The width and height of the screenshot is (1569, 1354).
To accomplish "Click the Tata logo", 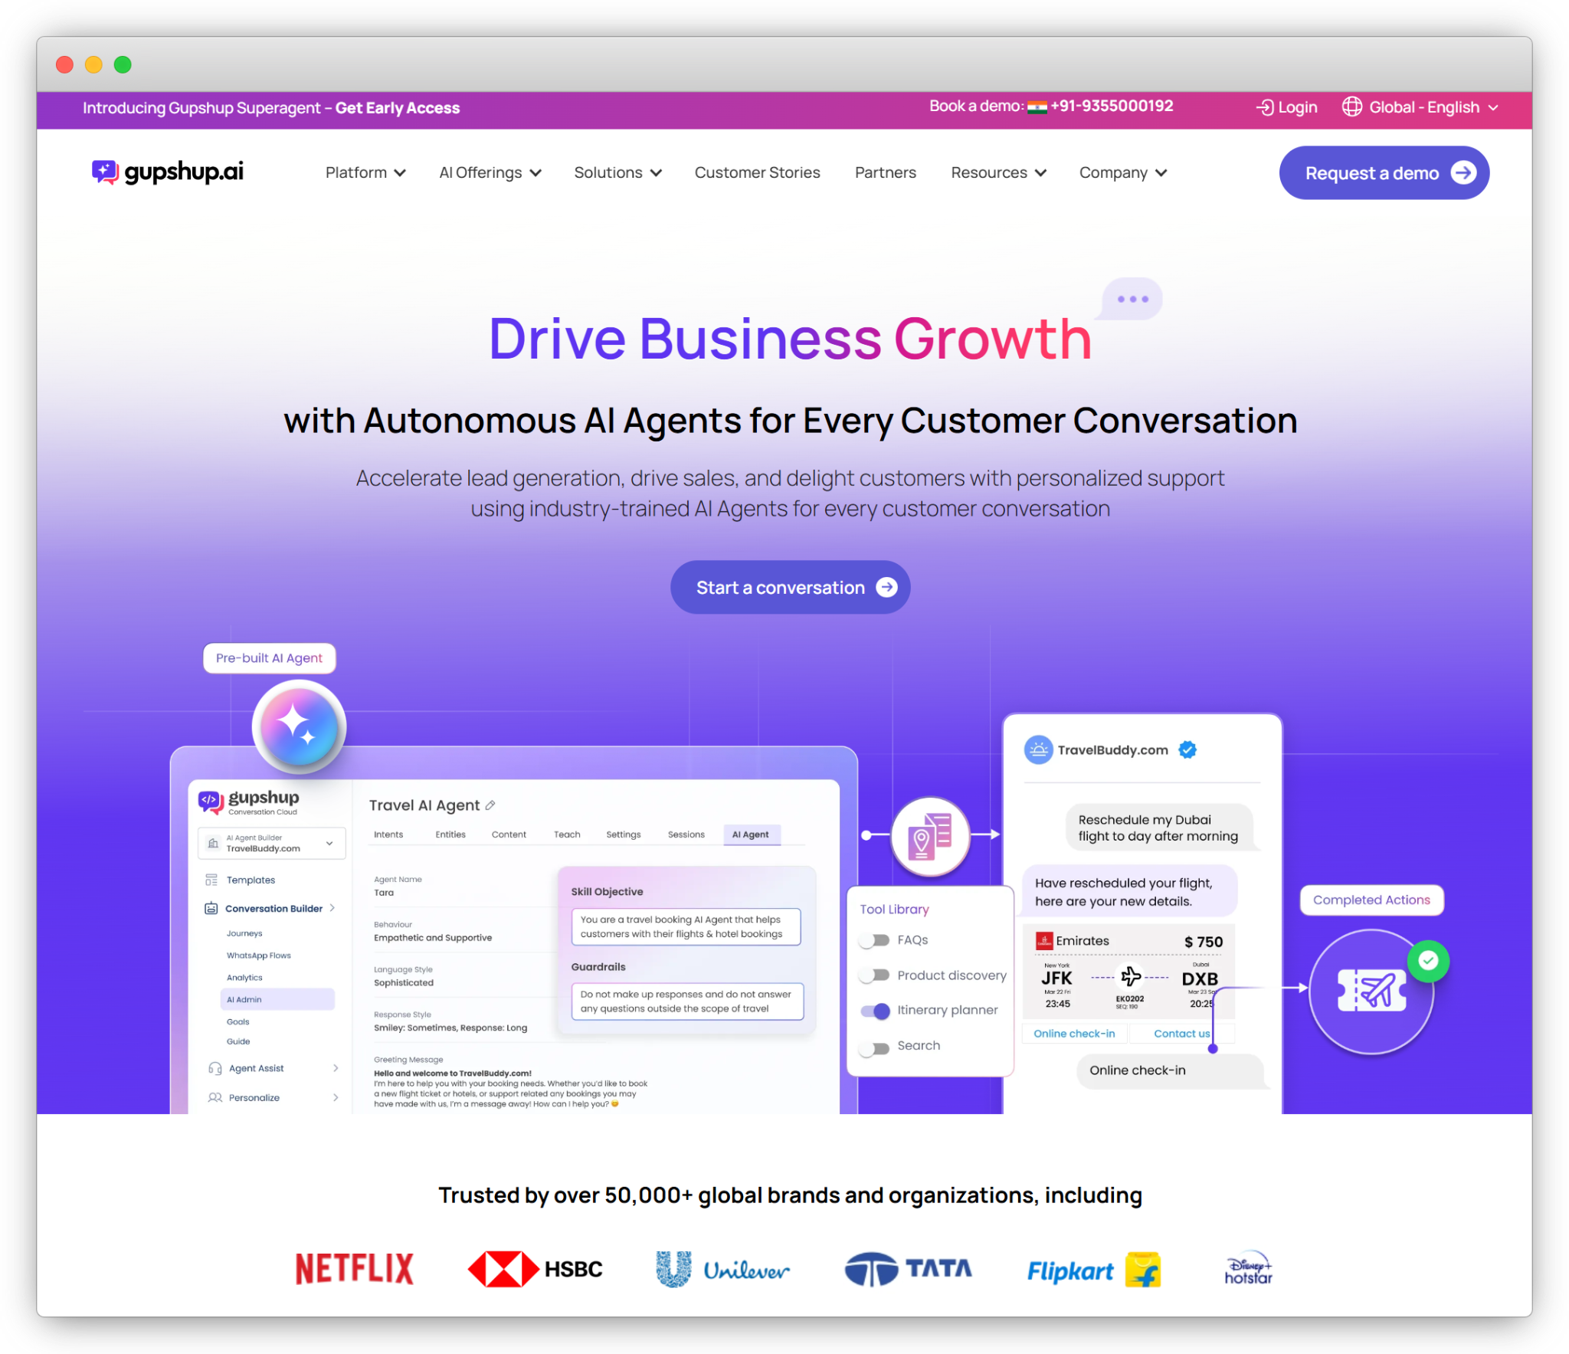I will pyautogui.click(x=908, y=1269).
